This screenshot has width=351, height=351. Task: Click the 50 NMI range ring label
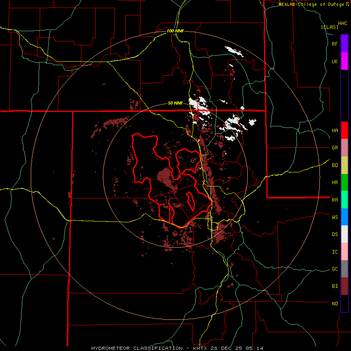tap(175, 103)
